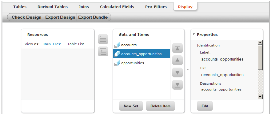The height and width of the screenshot is (115, 271).
Task: Open the Calculated Fields tab
Action: (117, 7)
